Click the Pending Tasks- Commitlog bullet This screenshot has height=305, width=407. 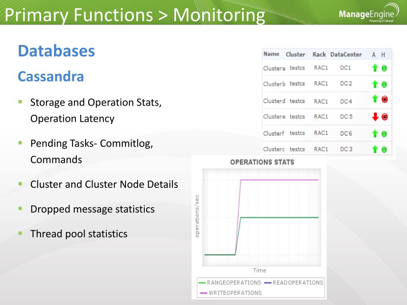[x=92, y=151]
